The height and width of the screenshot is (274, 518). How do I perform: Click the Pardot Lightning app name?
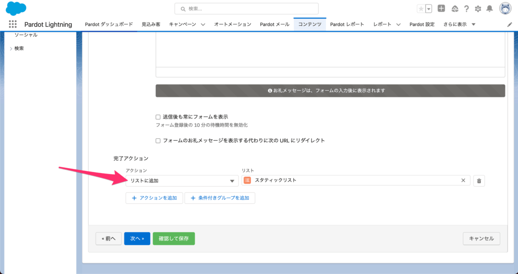click(x=48, y=24)
